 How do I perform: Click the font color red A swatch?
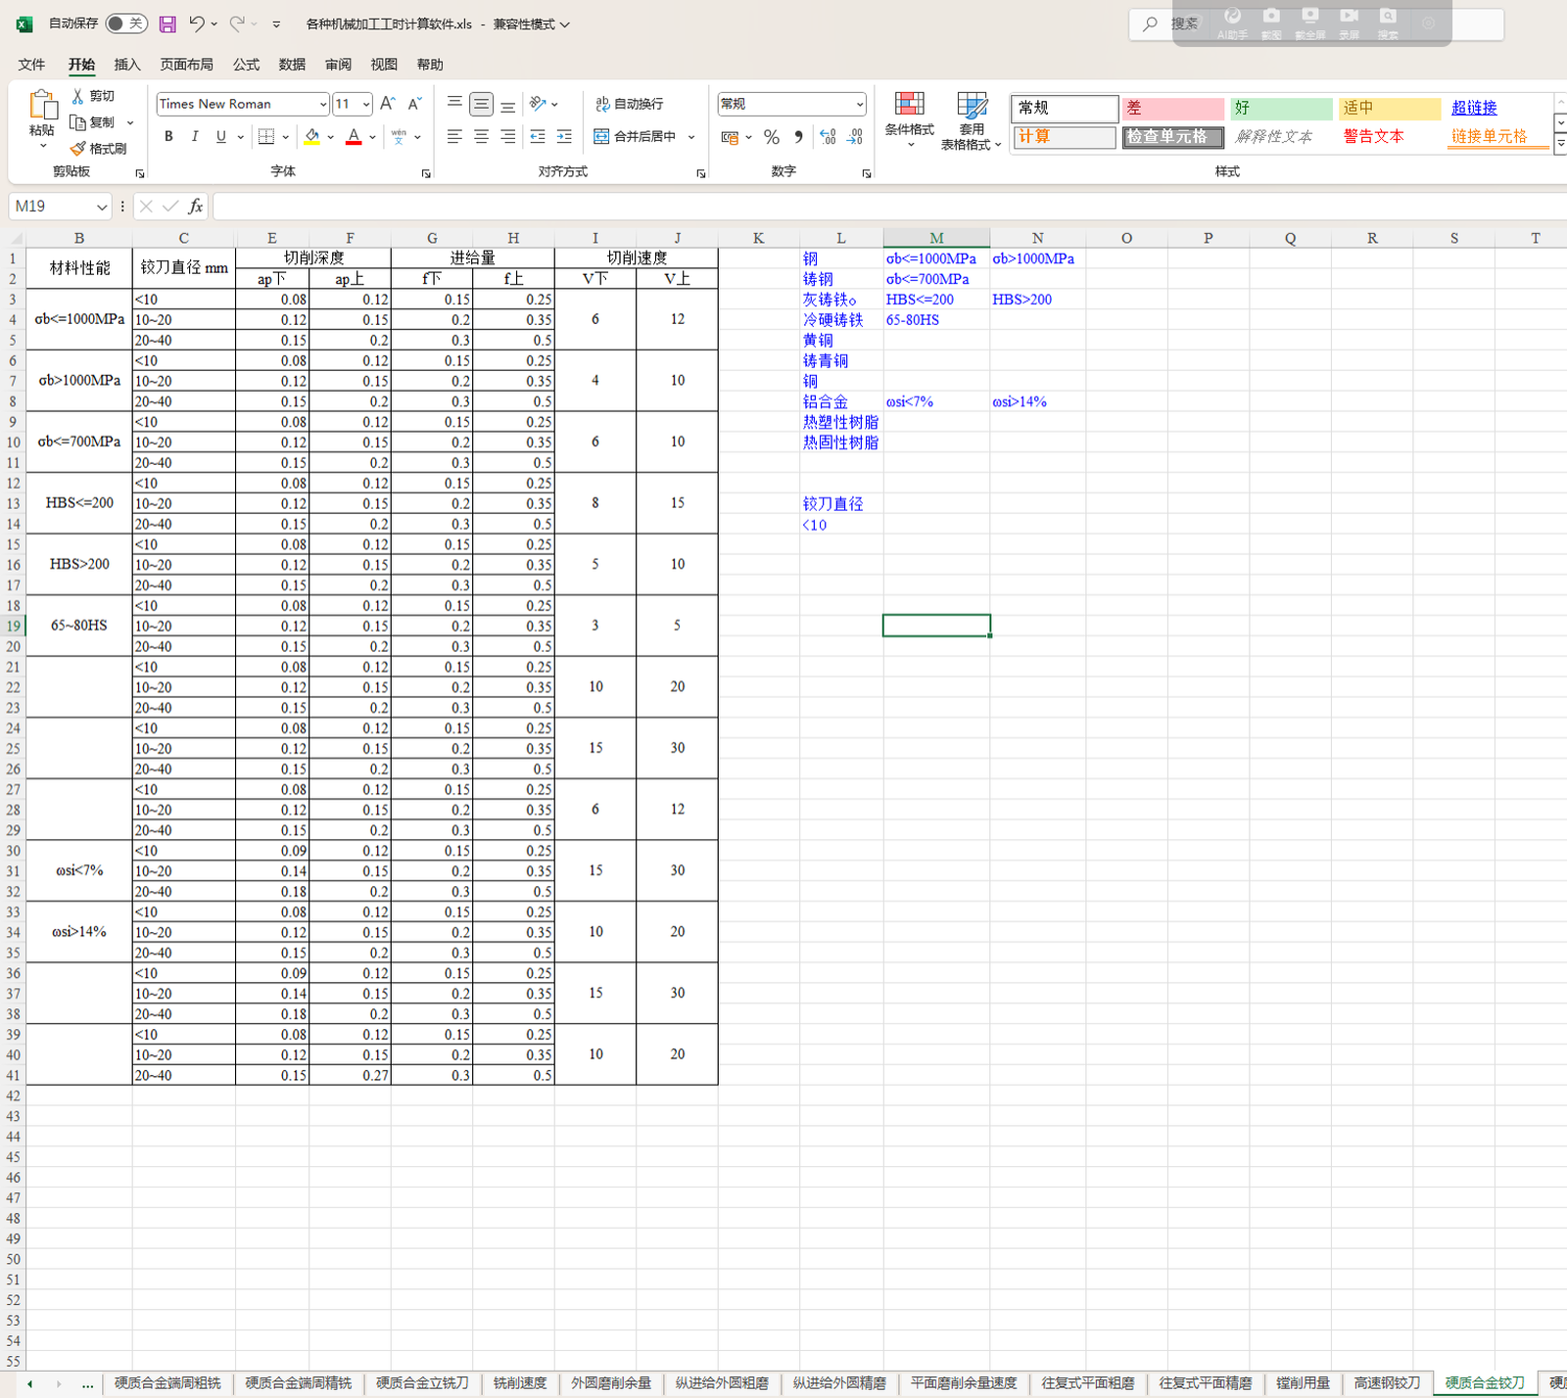(x=354, y=137)
